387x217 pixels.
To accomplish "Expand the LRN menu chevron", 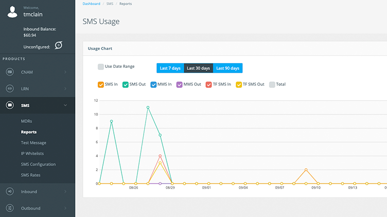I will 65,88.
